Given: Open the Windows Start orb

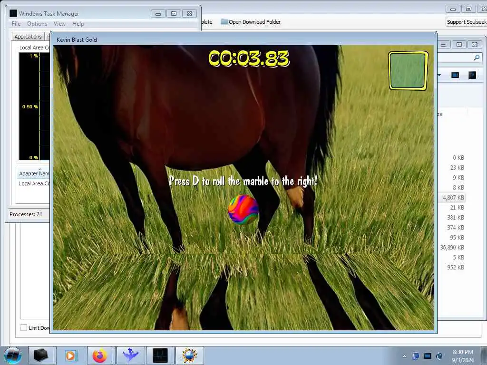Looking at the screenshot, I should coord(13,355).
